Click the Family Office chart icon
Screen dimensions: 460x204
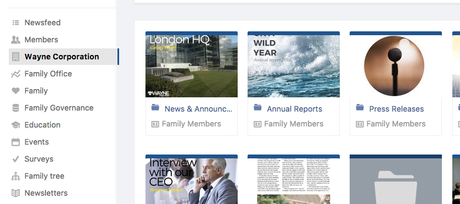15,74
